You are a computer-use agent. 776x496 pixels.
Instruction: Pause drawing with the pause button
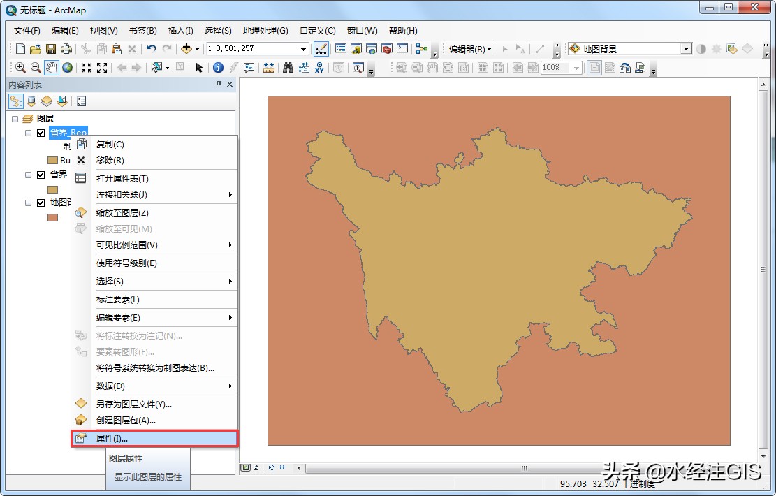[282, 467]
